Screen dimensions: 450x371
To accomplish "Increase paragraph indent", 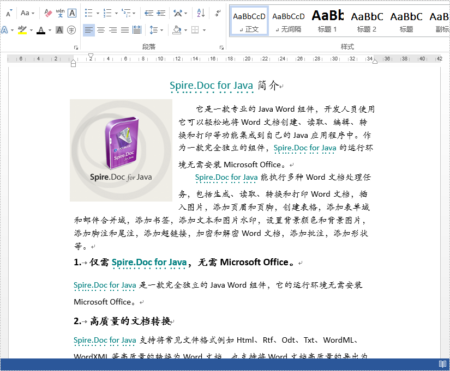I will [161, 13].
